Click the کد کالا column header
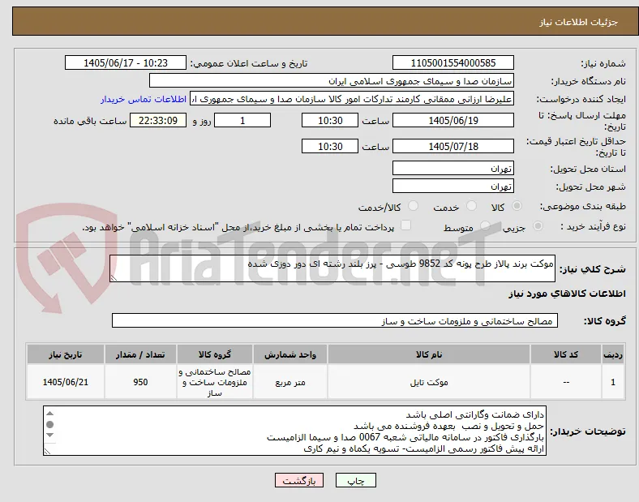Image resolution: width=639 pixels, height=502 pixels. 566,354
